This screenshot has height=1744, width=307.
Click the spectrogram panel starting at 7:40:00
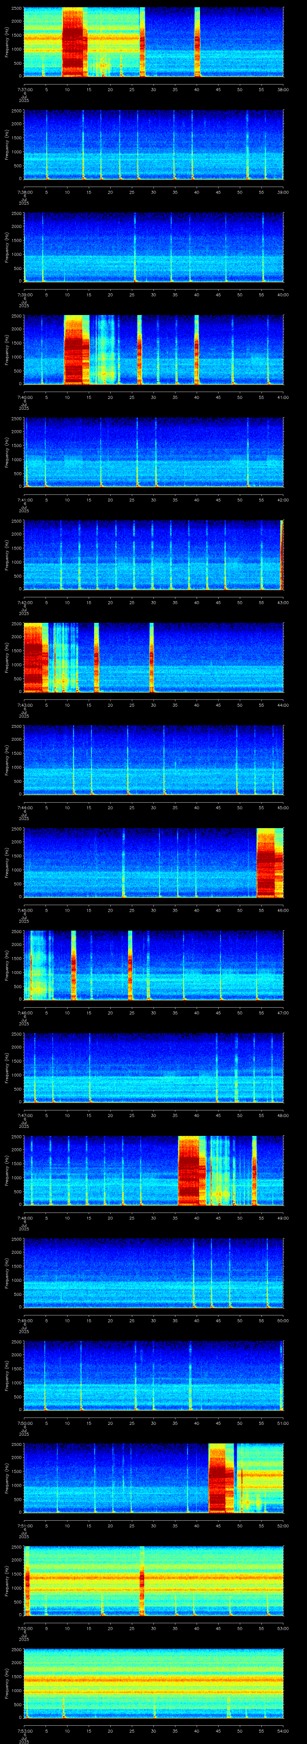coord(154,350)
